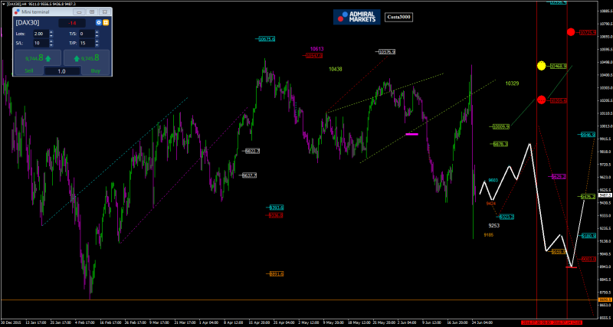The width and height of the screenshot is (613, 327).
Task: Click the lower red circle marker
Action: click(542, 100)
